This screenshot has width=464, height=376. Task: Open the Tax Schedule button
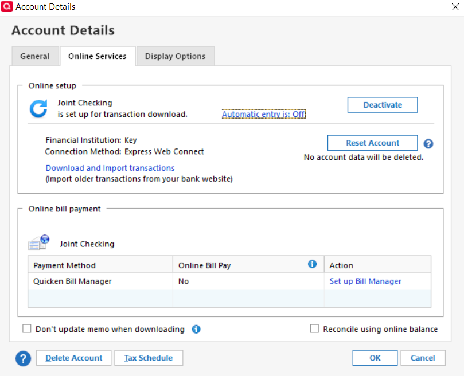click(149, 358)
